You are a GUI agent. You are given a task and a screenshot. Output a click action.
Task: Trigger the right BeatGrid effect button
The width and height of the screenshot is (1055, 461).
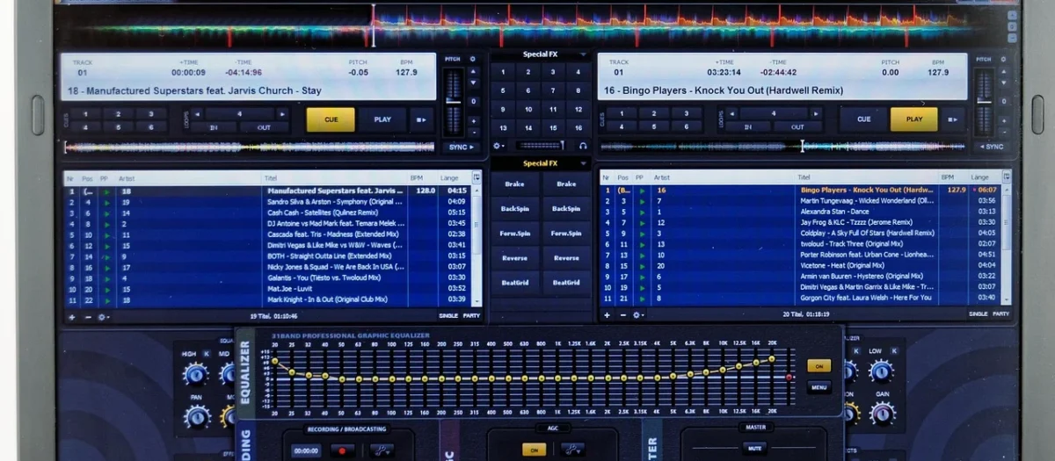[566, 283]
